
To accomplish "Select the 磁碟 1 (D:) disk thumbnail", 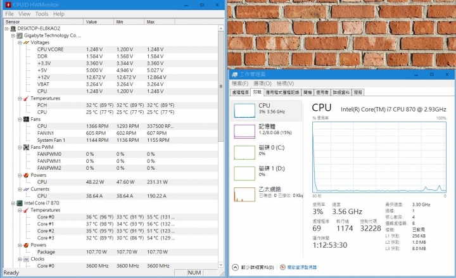I will tap(244, 174).
